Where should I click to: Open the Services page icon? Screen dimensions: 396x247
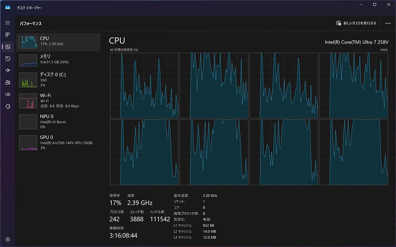8,106
